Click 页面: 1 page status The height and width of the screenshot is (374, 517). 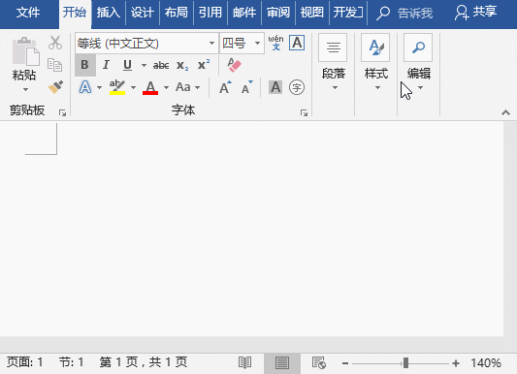pos(24,362)
